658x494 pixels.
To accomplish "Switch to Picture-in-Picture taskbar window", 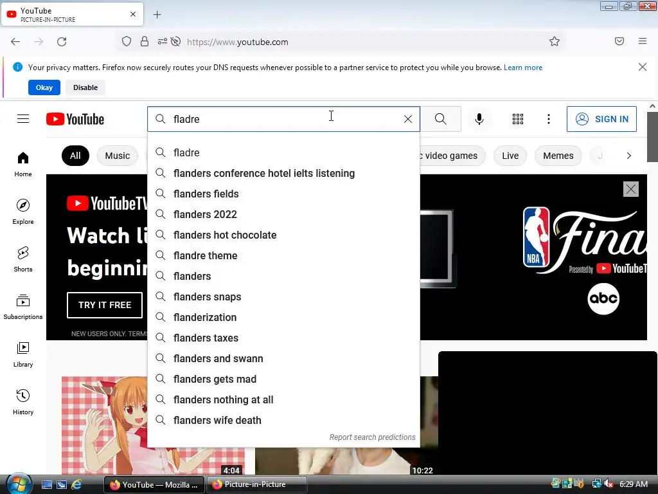I will coord(257,484).
